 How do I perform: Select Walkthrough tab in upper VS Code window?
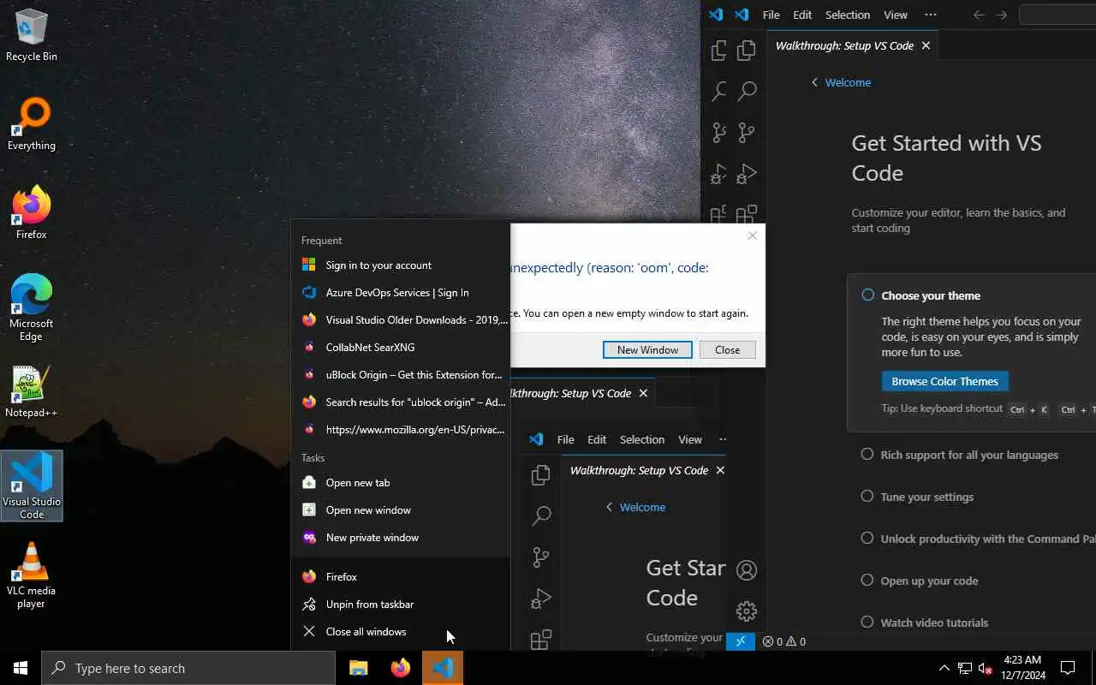pyautogui.click(x=844, y=45)
